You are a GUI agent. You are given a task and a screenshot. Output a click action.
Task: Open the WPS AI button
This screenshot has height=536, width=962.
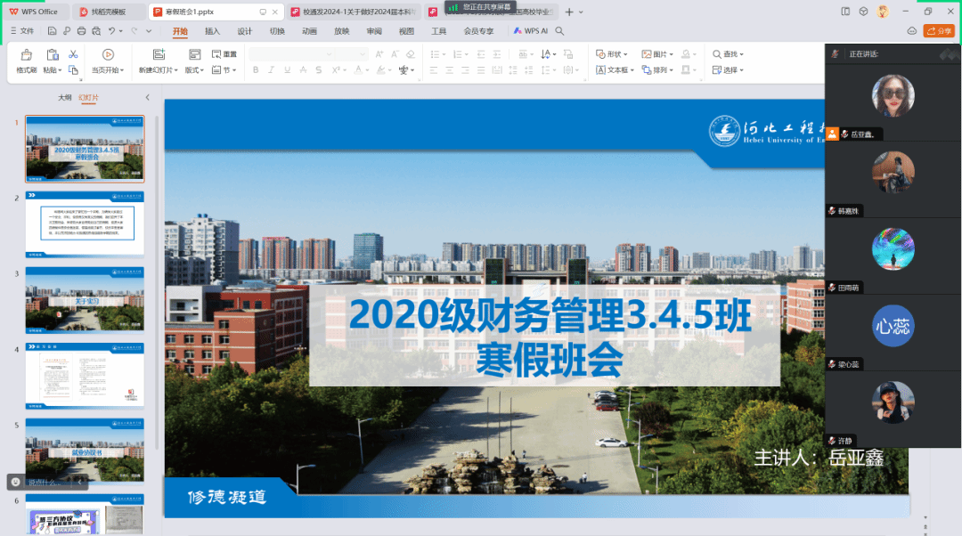(x=530, y=31)
